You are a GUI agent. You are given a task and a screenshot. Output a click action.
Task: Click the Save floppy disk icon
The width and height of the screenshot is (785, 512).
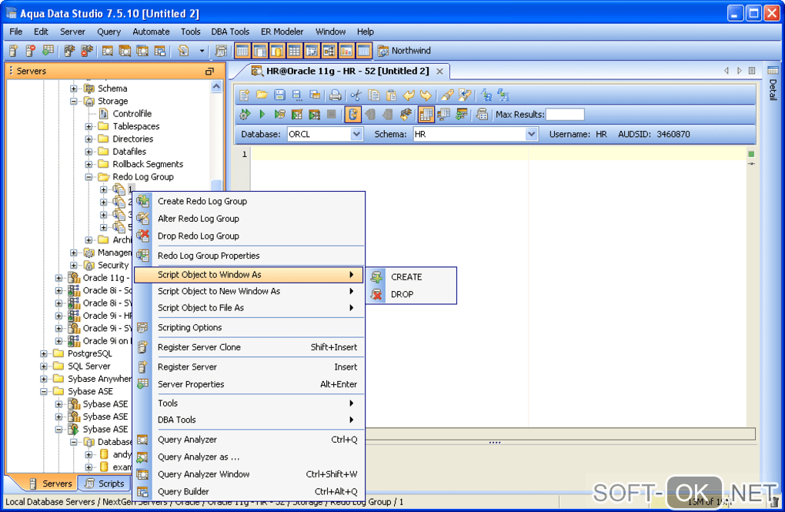click(279, 95)
